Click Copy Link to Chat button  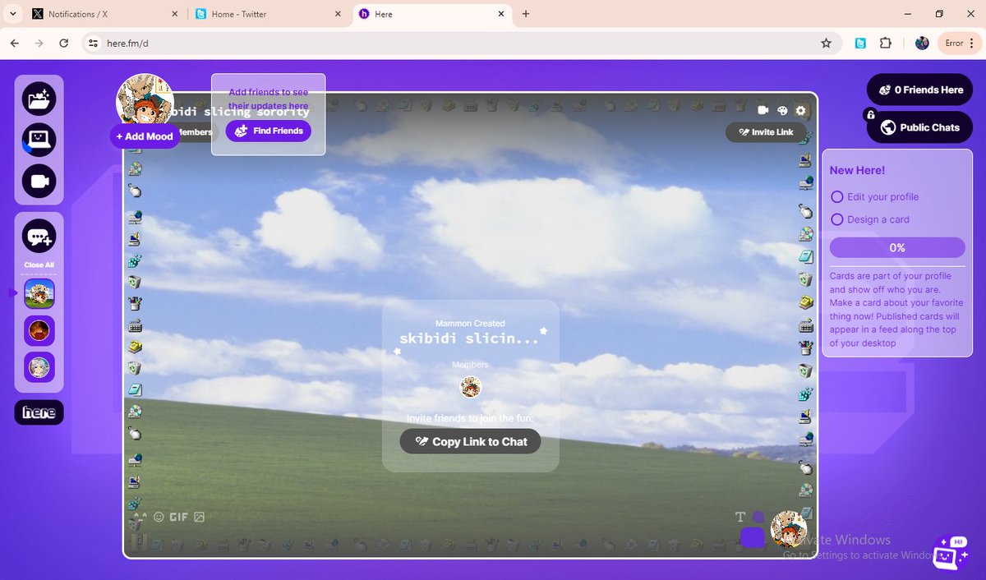(470, 441)
